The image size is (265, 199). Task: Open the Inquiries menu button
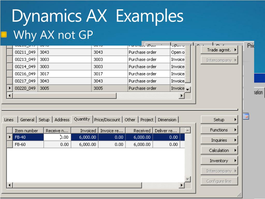point(219,140)
